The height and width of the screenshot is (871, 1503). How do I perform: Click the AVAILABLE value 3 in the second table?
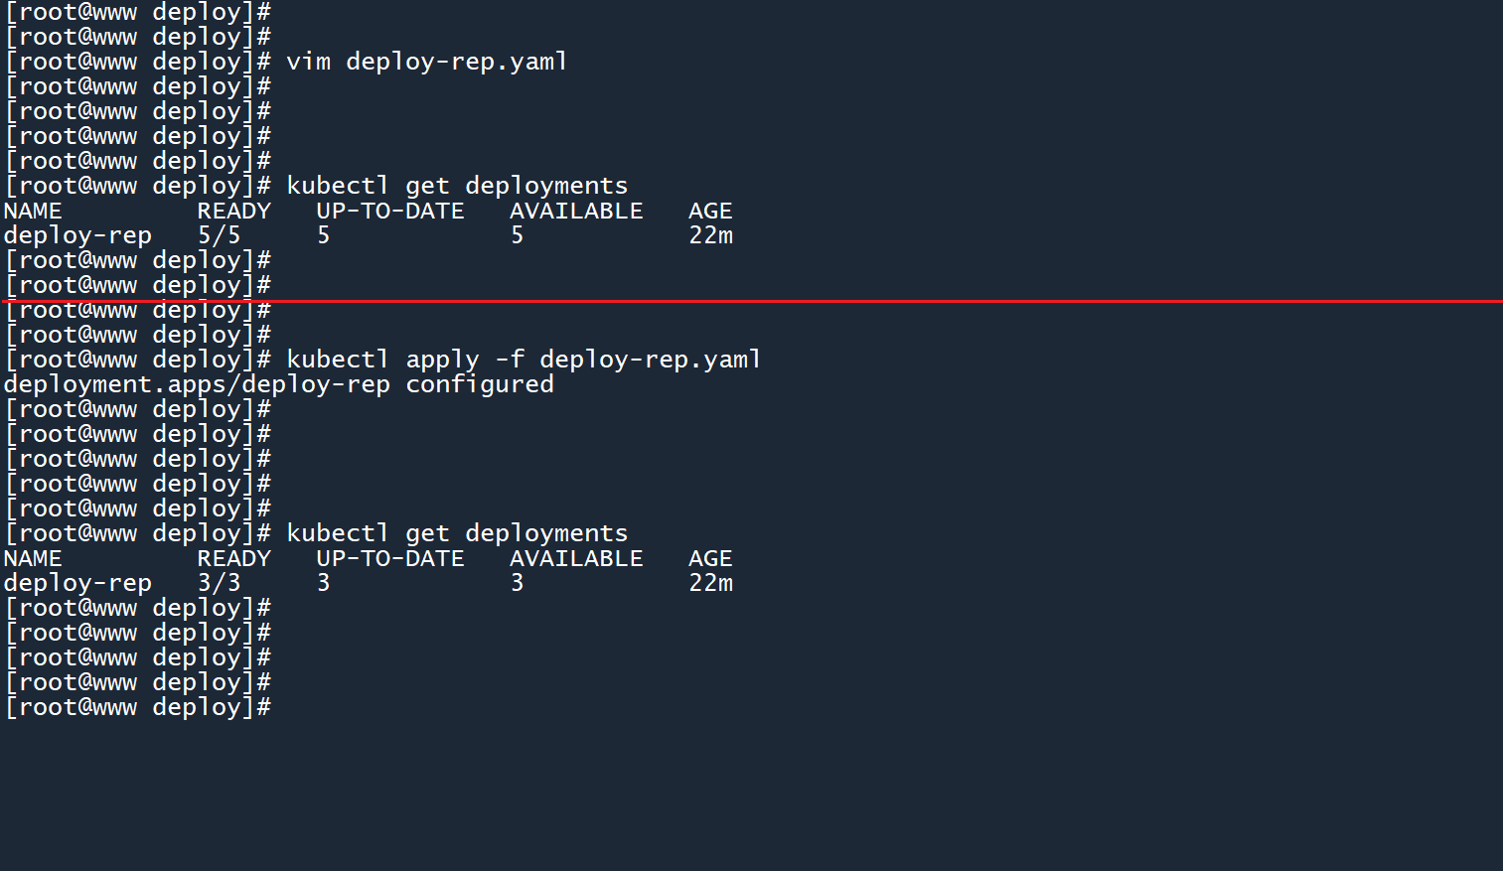[517, 583]
